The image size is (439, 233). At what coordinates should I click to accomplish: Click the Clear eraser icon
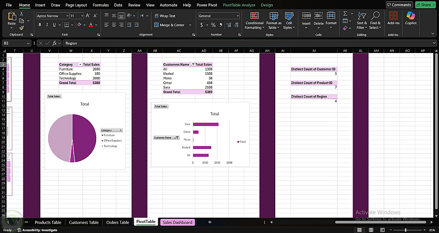(345, 28)
